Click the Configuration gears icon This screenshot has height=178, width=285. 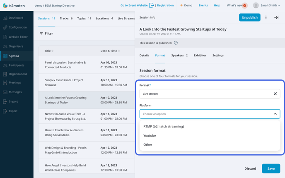tap(5, 27)
